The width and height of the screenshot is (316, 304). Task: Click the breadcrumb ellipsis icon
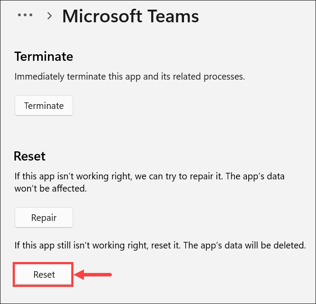25,15
